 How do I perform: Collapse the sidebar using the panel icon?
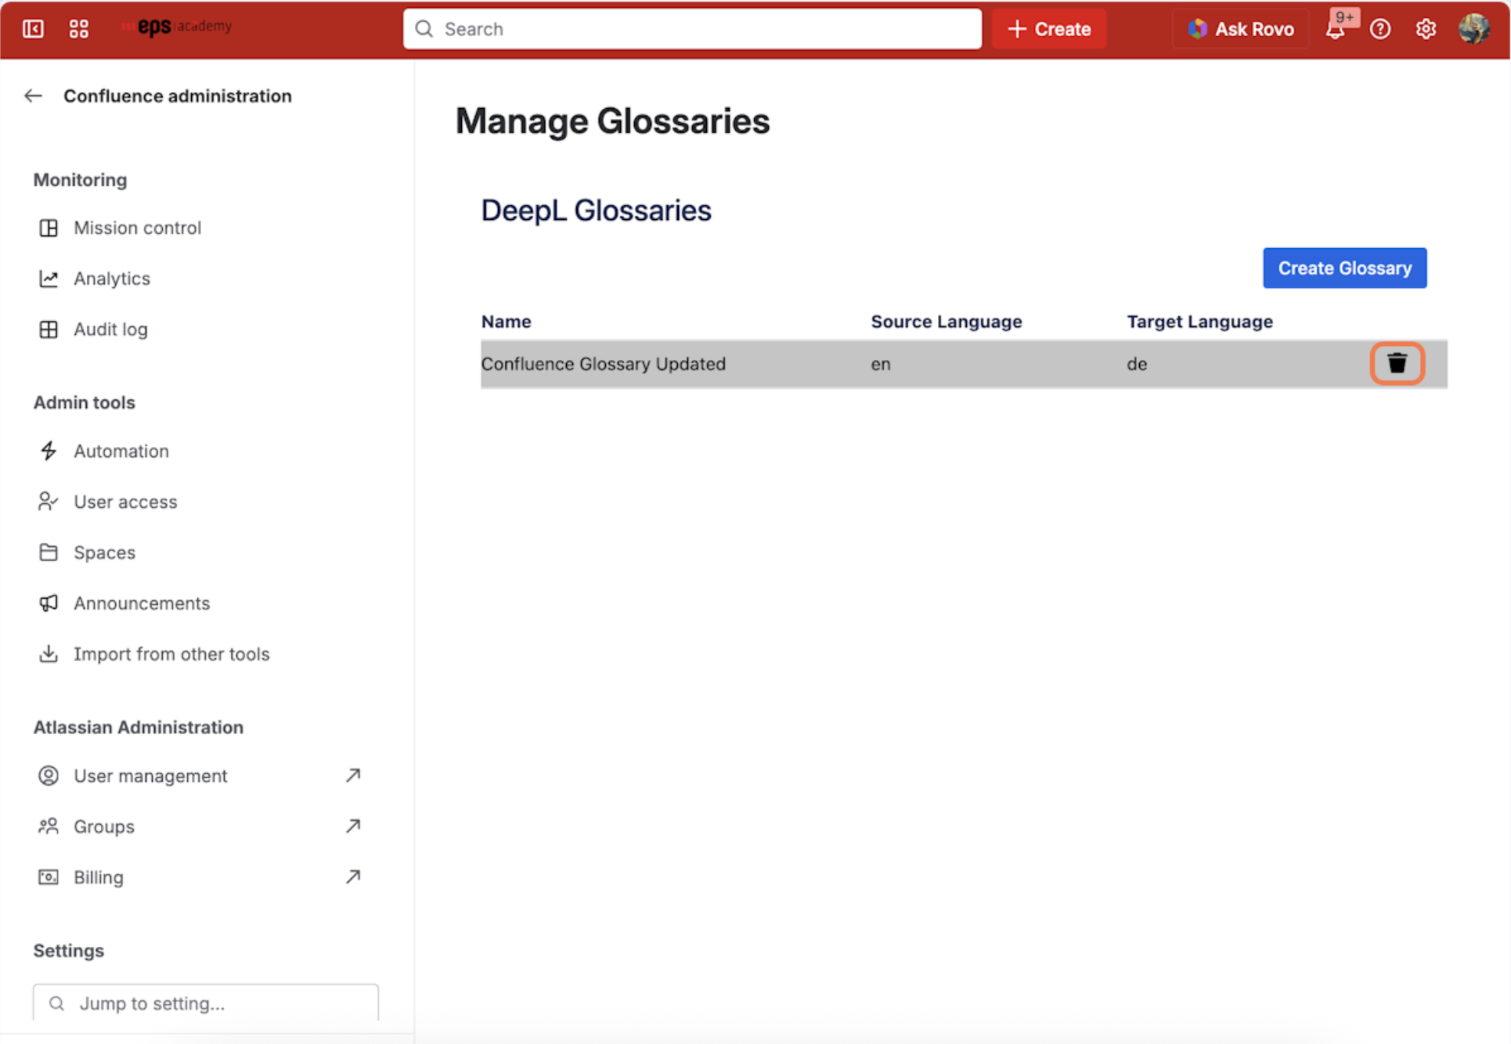point(33,29)
